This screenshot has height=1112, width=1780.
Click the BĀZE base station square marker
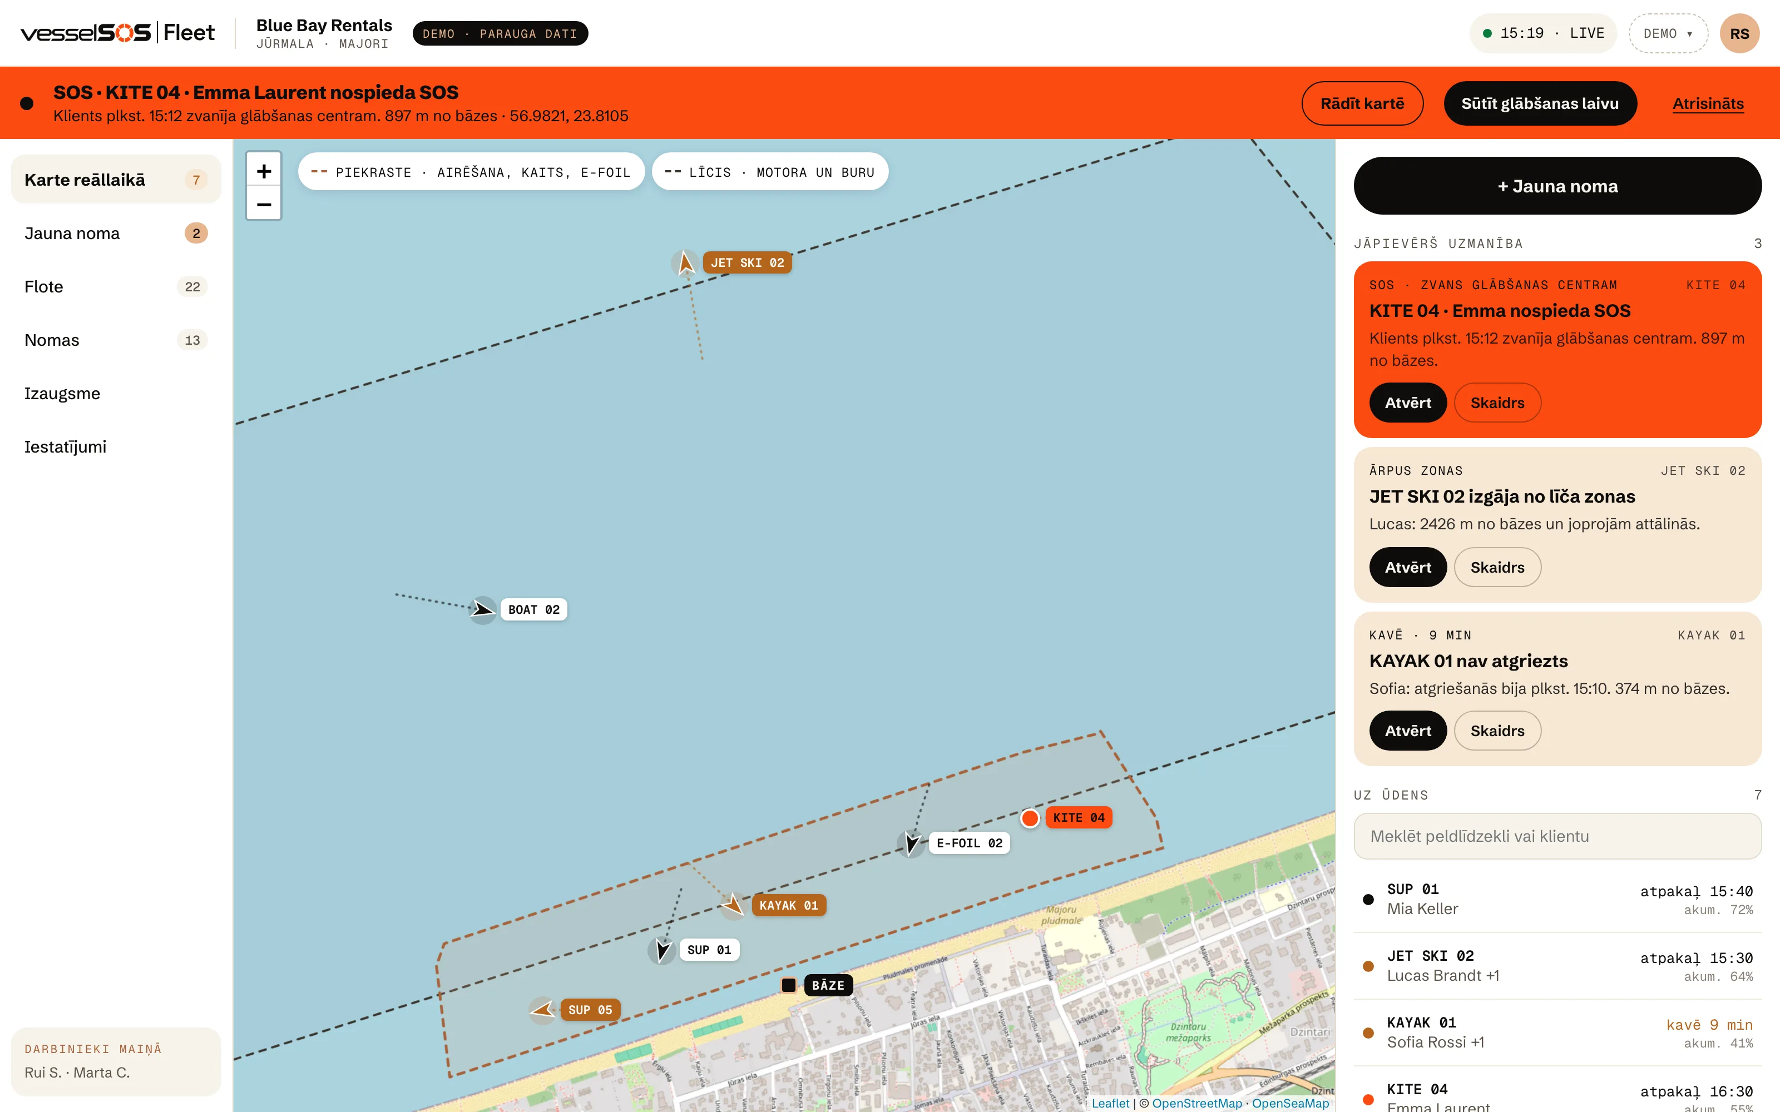(789, 985)
